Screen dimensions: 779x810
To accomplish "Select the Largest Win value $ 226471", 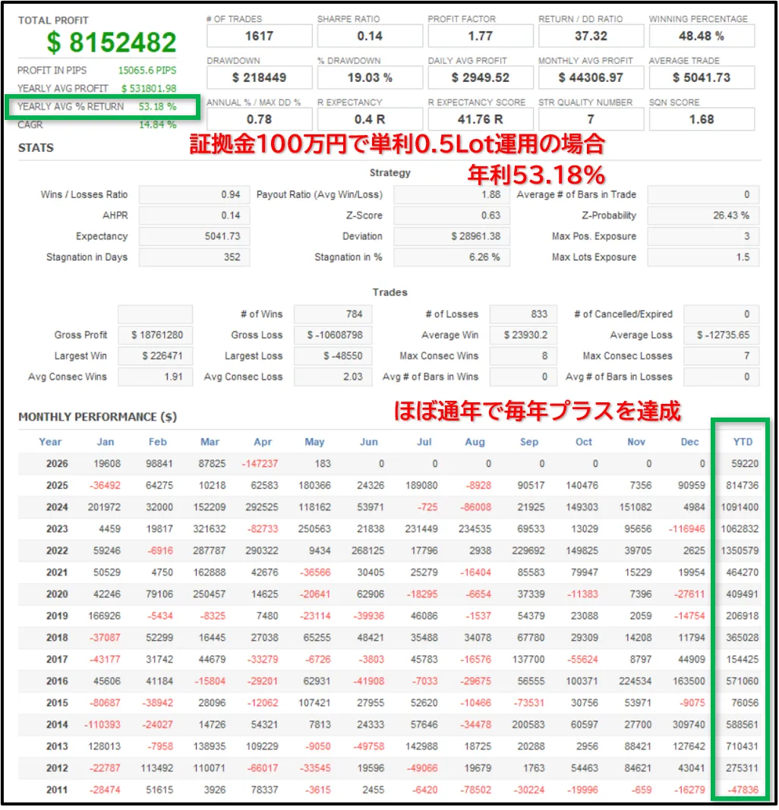I will (156, 356).
